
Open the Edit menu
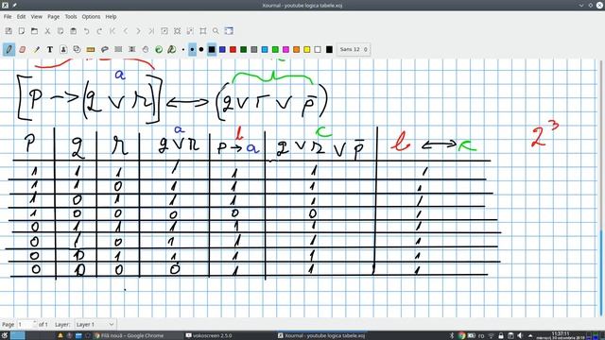pyautogui.click(x=21, y=17)
